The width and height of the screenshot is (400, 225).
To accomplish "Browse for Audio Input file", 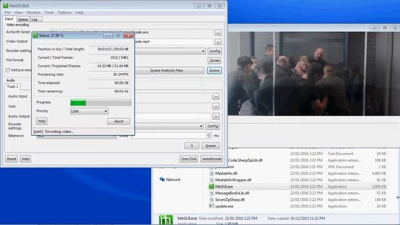I will click(x=216, y=96).
